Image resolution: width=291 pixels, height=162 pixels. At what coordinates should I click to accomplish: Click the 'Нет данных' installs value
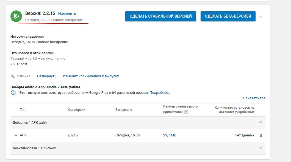(x=244, y=135)
